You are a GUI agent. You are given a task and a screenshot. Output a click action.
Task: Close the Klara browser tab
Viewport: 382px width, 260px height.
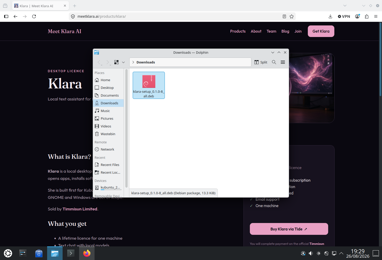(x=65, y=6)
